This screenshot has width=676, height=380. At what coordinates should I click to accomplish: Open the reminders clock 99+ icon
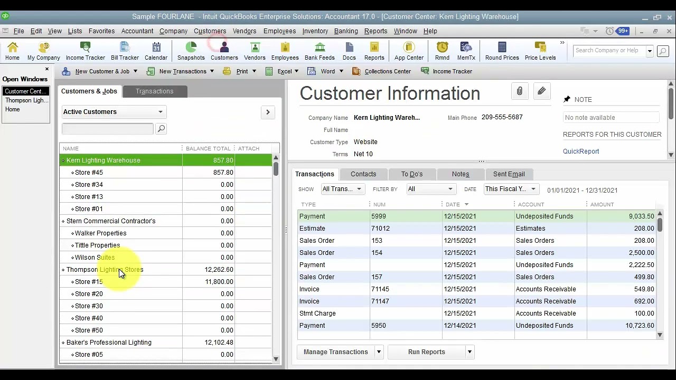pyautogui.click(x=618, y=31)
